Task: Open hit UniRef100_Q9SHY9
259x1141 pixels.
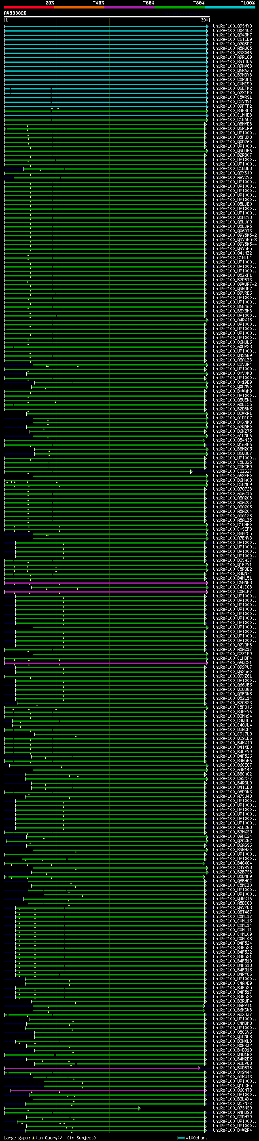Action: [x=232, y=26]
